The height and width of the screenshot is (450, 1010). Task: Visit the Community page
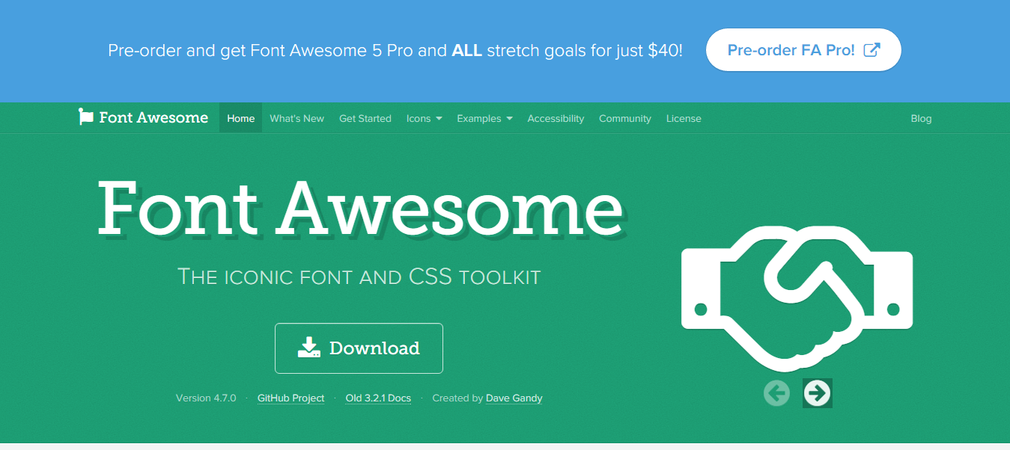coord(624,118)
